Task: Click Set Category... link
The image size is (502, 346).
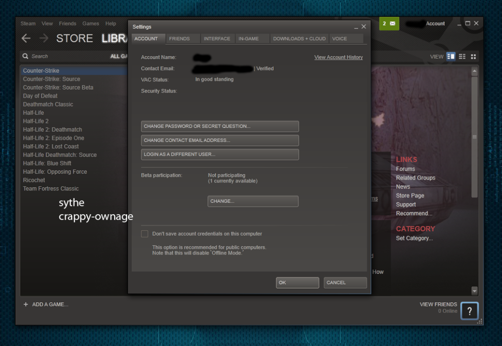Action: [414, 238]
